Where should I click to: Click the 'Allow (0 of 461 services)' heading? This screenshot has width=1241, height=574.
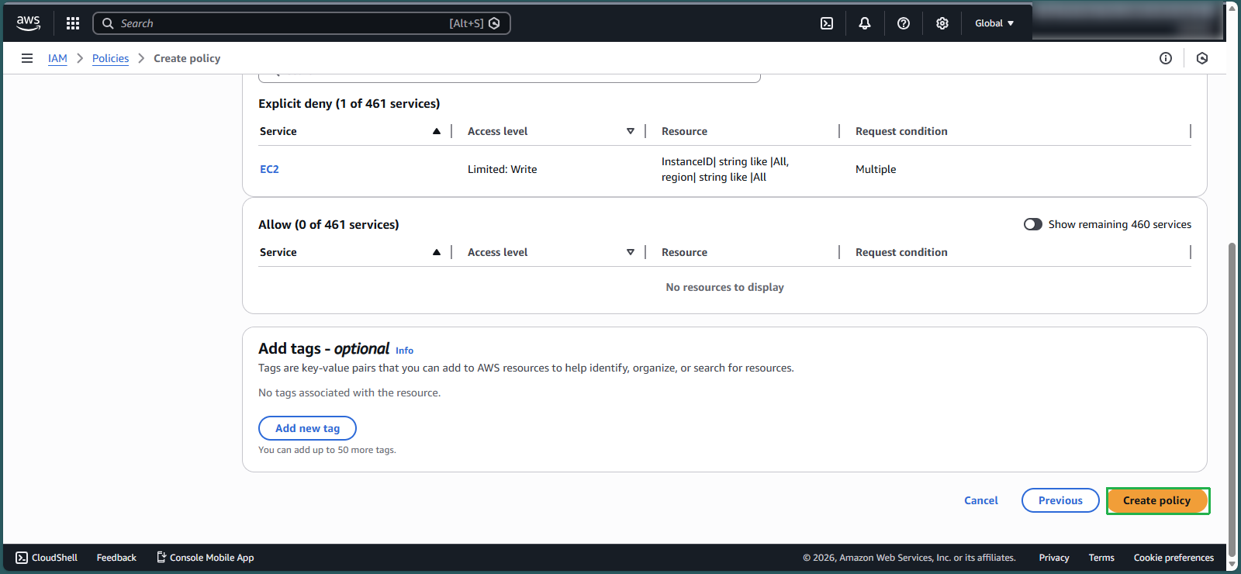tap(329, 224)
